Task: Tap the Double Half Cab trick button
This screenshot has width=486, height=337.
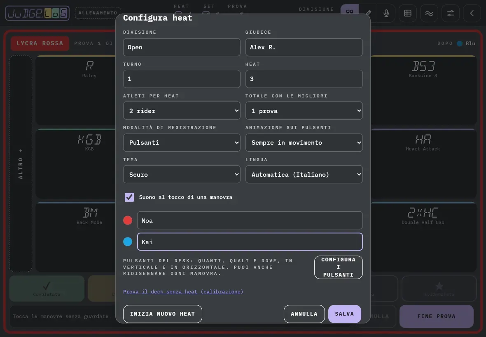Action: coord(423,237)
